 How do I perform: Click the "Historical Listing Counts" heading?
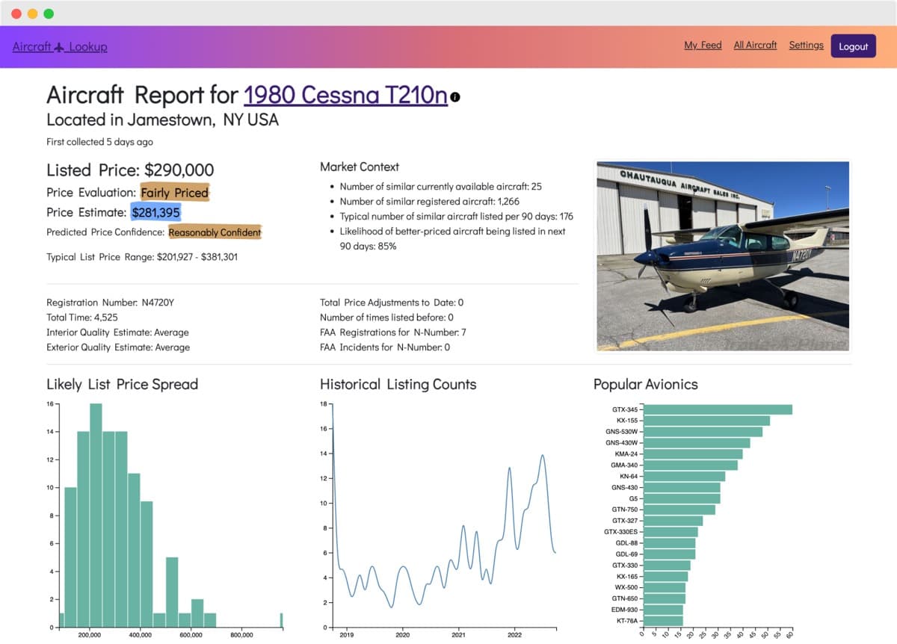tap(398, 385)
